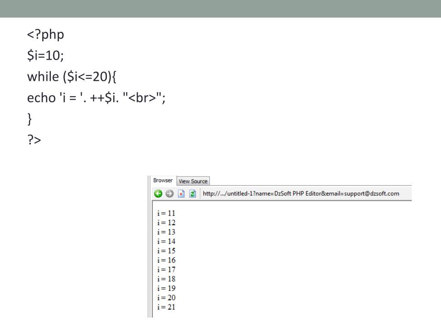Select output line 'i = 17'

click(166, 270)
